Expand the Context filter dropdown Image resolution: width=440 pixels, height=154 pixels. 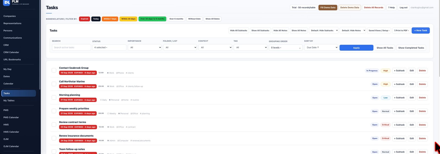coord(215,47)
